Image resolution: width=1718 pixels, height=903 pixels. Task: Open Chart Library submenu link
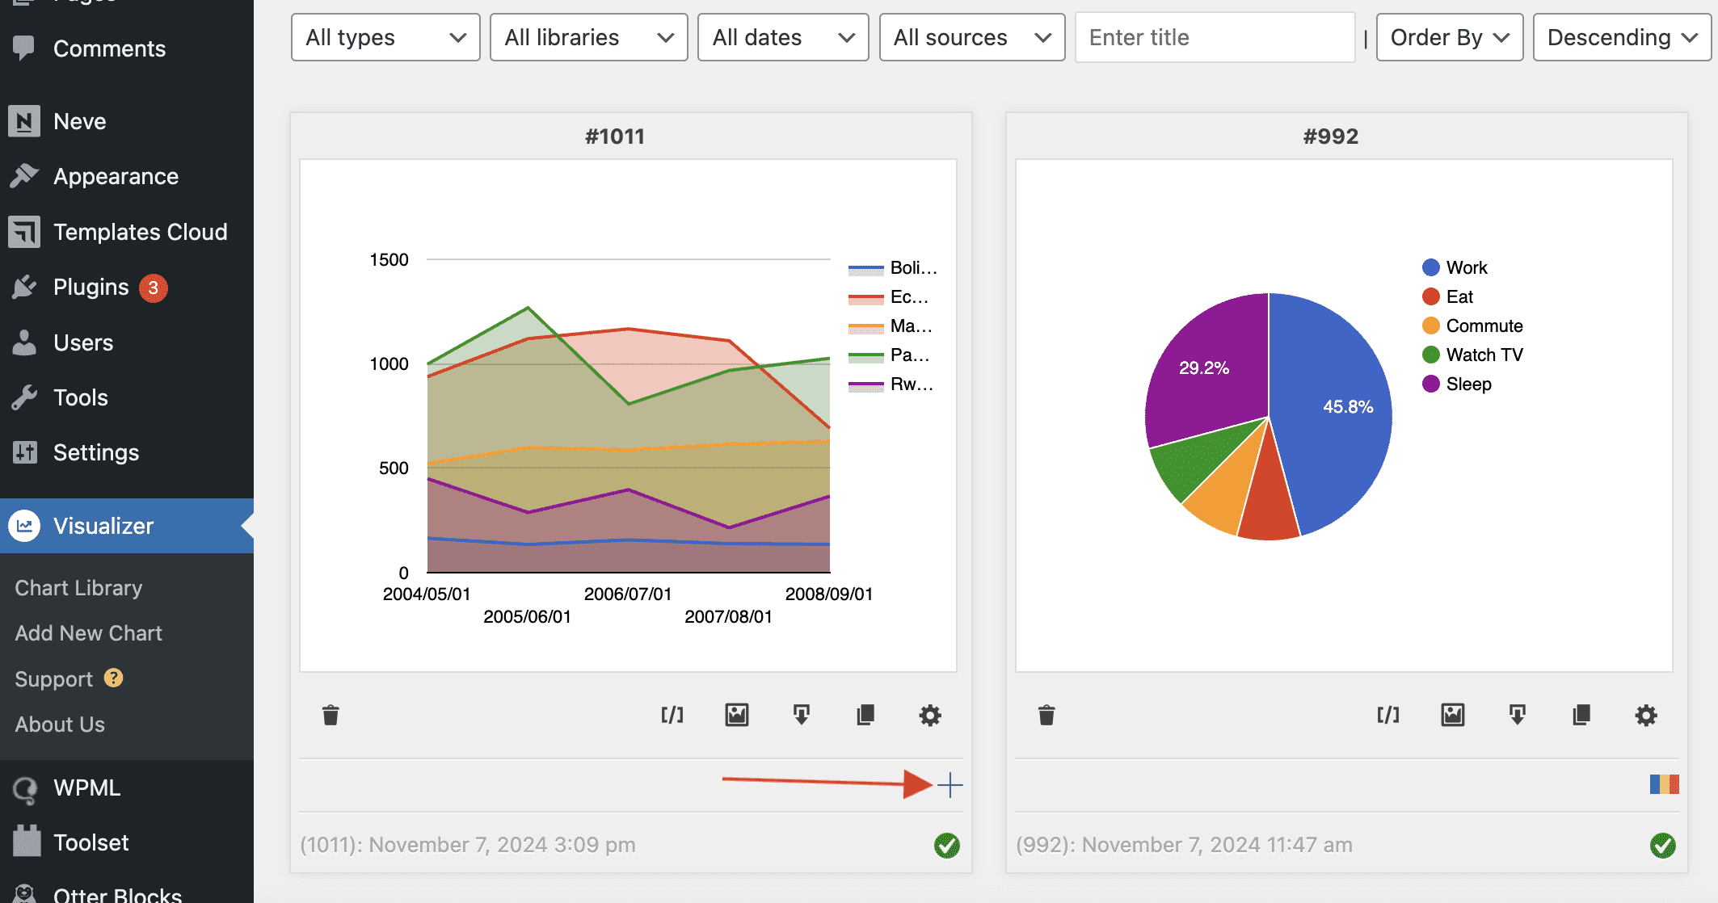tap(78, 588)
